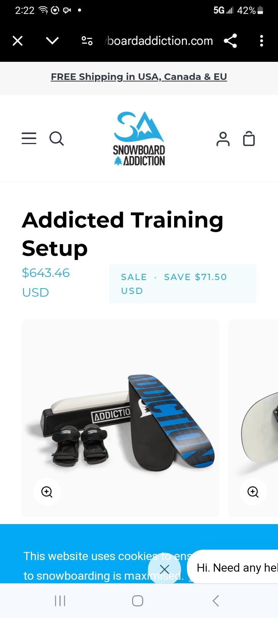Close the browser custom tab
This screenshot has height=618, width=278.
pos(18,41)
